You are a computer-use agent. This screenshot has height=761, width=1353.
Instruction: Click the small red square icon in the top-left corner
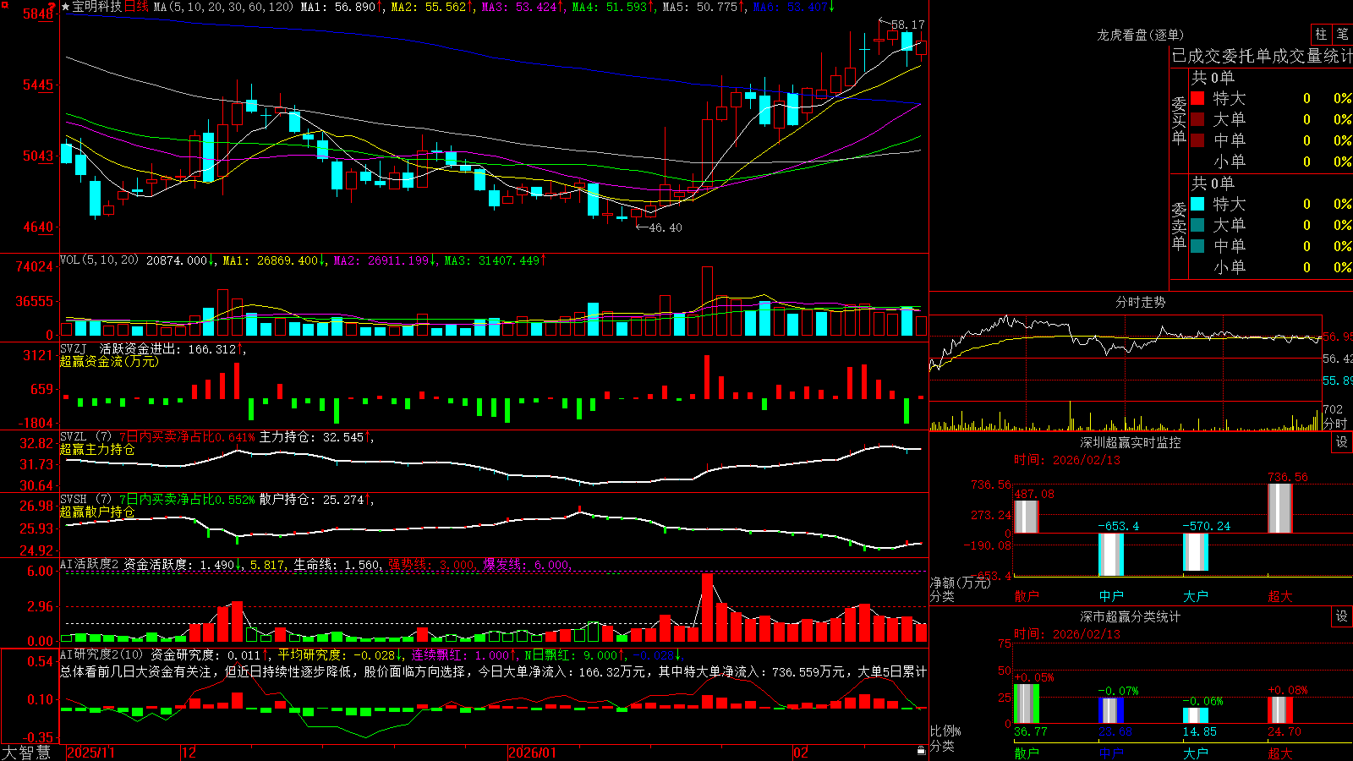click(x=3, y=3)
